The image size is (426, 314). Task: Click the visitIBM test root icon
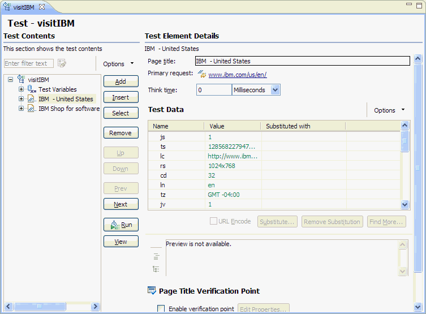pyautogui.click(x=21, y=80)
